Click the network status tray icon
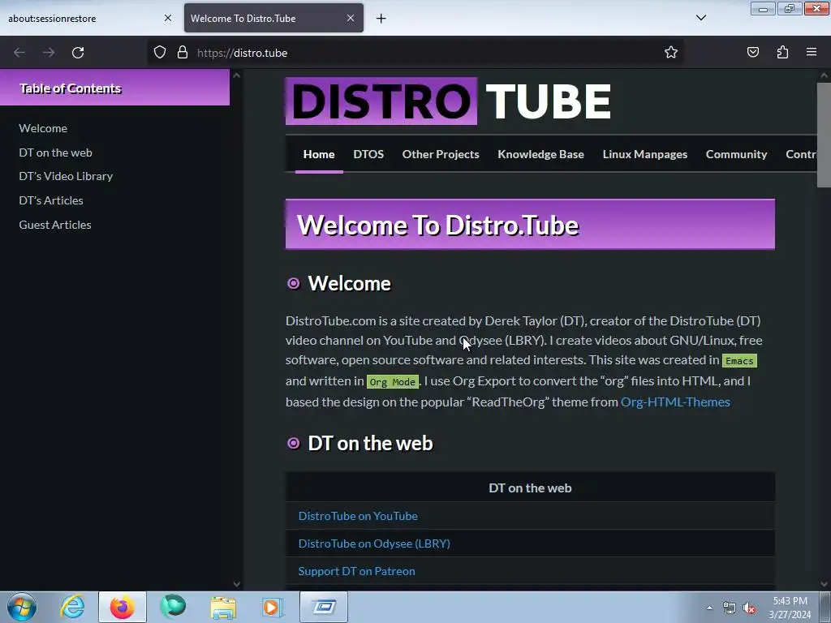Viewport: 831px width, 623px height. tap(730, 608)
